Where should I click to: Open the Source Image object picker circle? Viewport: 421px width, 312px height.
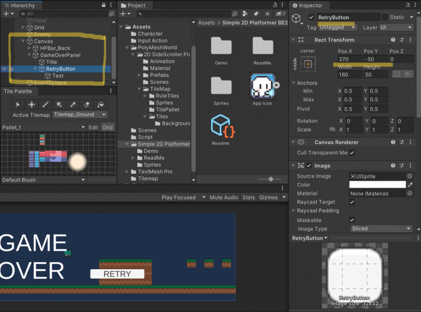pos(410,176)
